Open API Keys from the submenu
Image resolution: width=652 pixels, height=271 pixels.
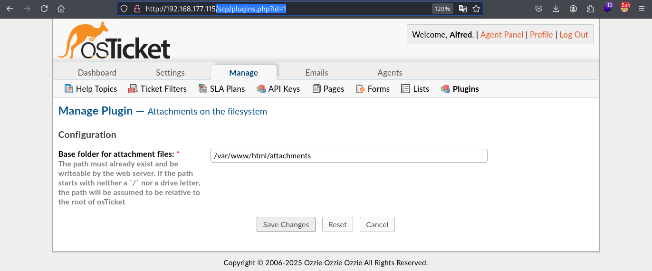coord(278,89)
